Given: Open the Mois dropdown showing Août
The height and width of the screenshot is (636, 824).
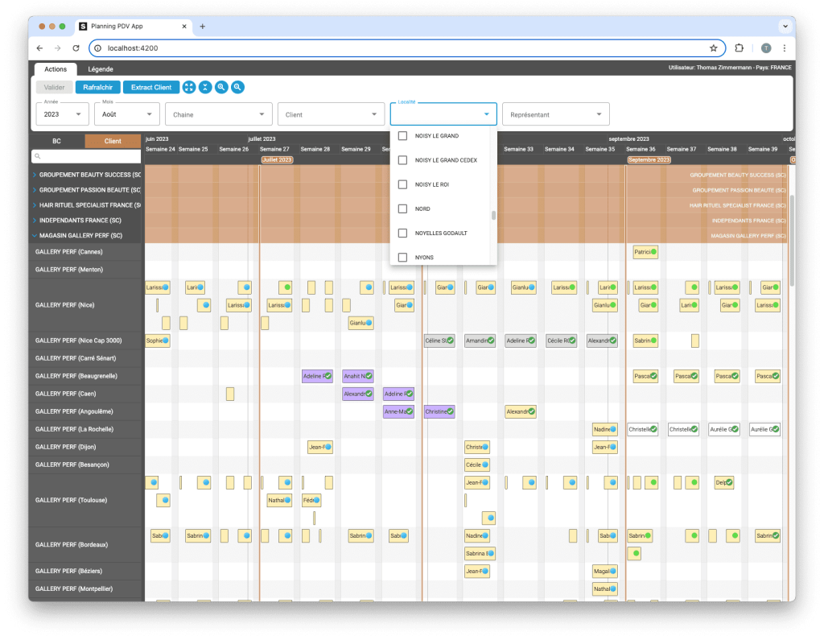Looking at the screenshot, I should (126, 114).
